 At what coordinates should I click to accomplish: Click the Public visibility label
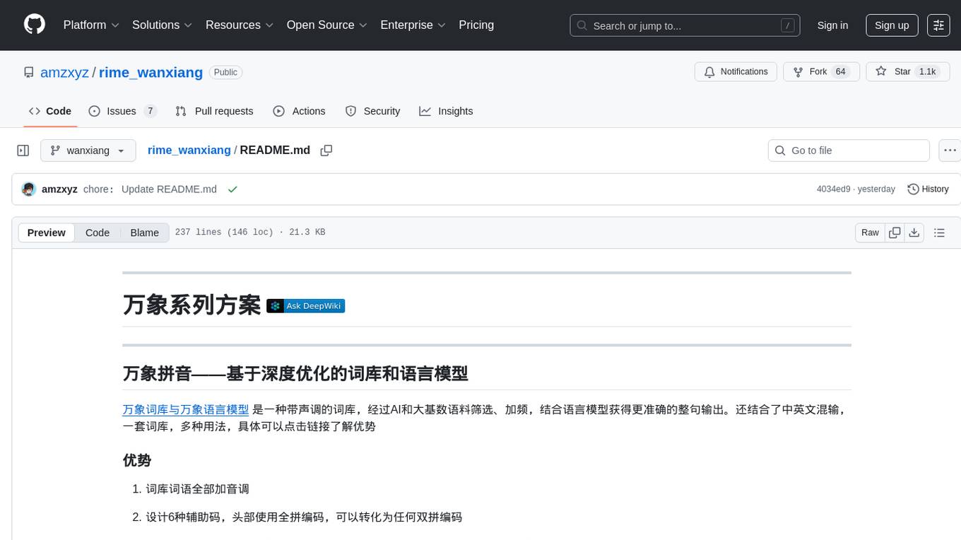tap(225, 72)
